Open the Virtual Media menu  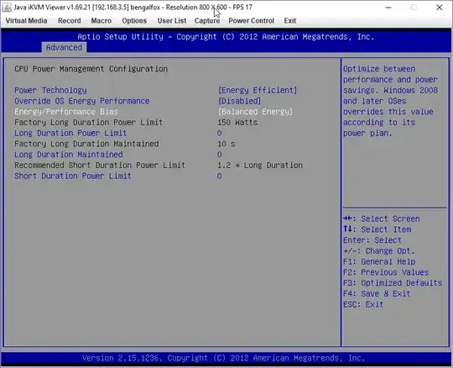(x=26, y=21)
